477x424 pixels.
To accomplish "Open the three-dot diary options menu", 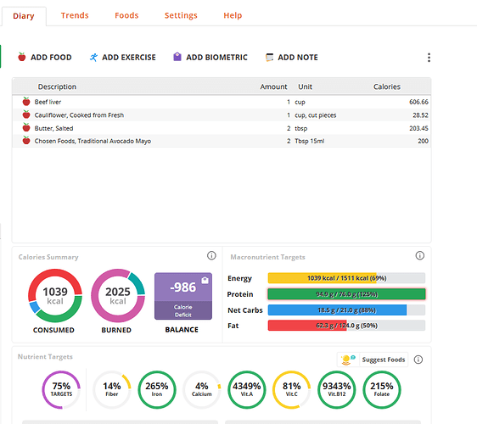I will pyautogui.click(x=429, y=57).
